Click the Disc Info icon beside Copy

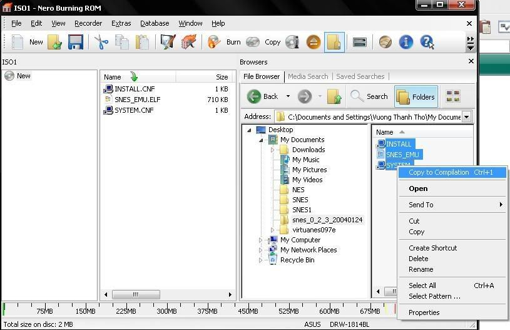292,43
